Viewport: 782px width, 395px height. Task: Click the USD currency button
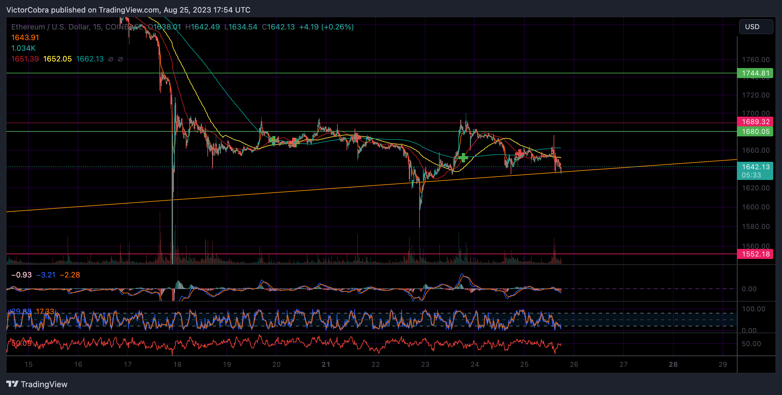click(756, 27)
